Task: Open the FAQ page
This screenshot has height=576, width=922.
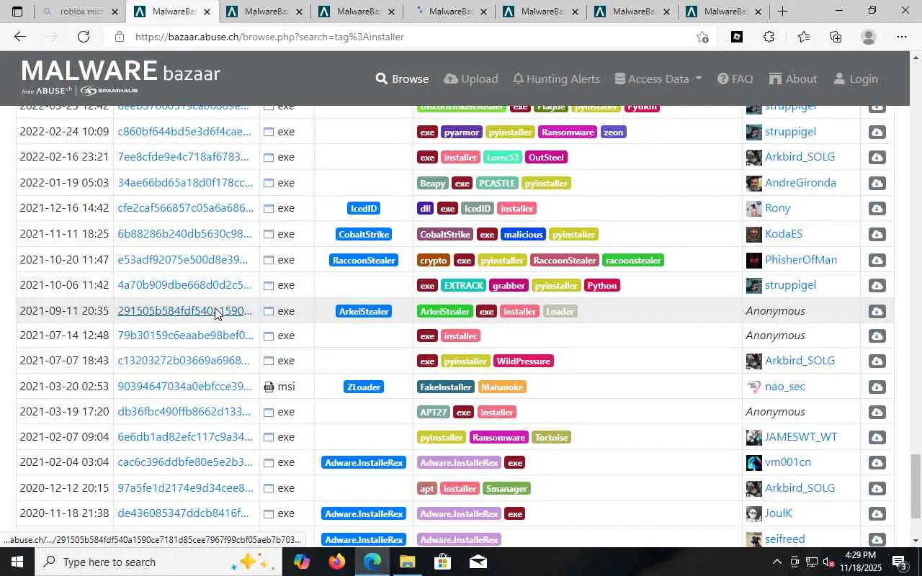Action: coord(735,78)
